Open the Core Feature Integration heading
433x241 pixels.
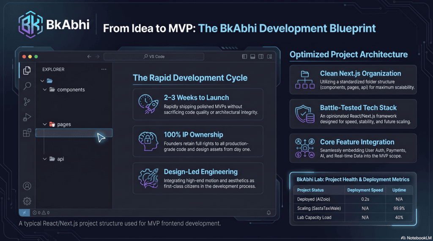click(357, 142)
